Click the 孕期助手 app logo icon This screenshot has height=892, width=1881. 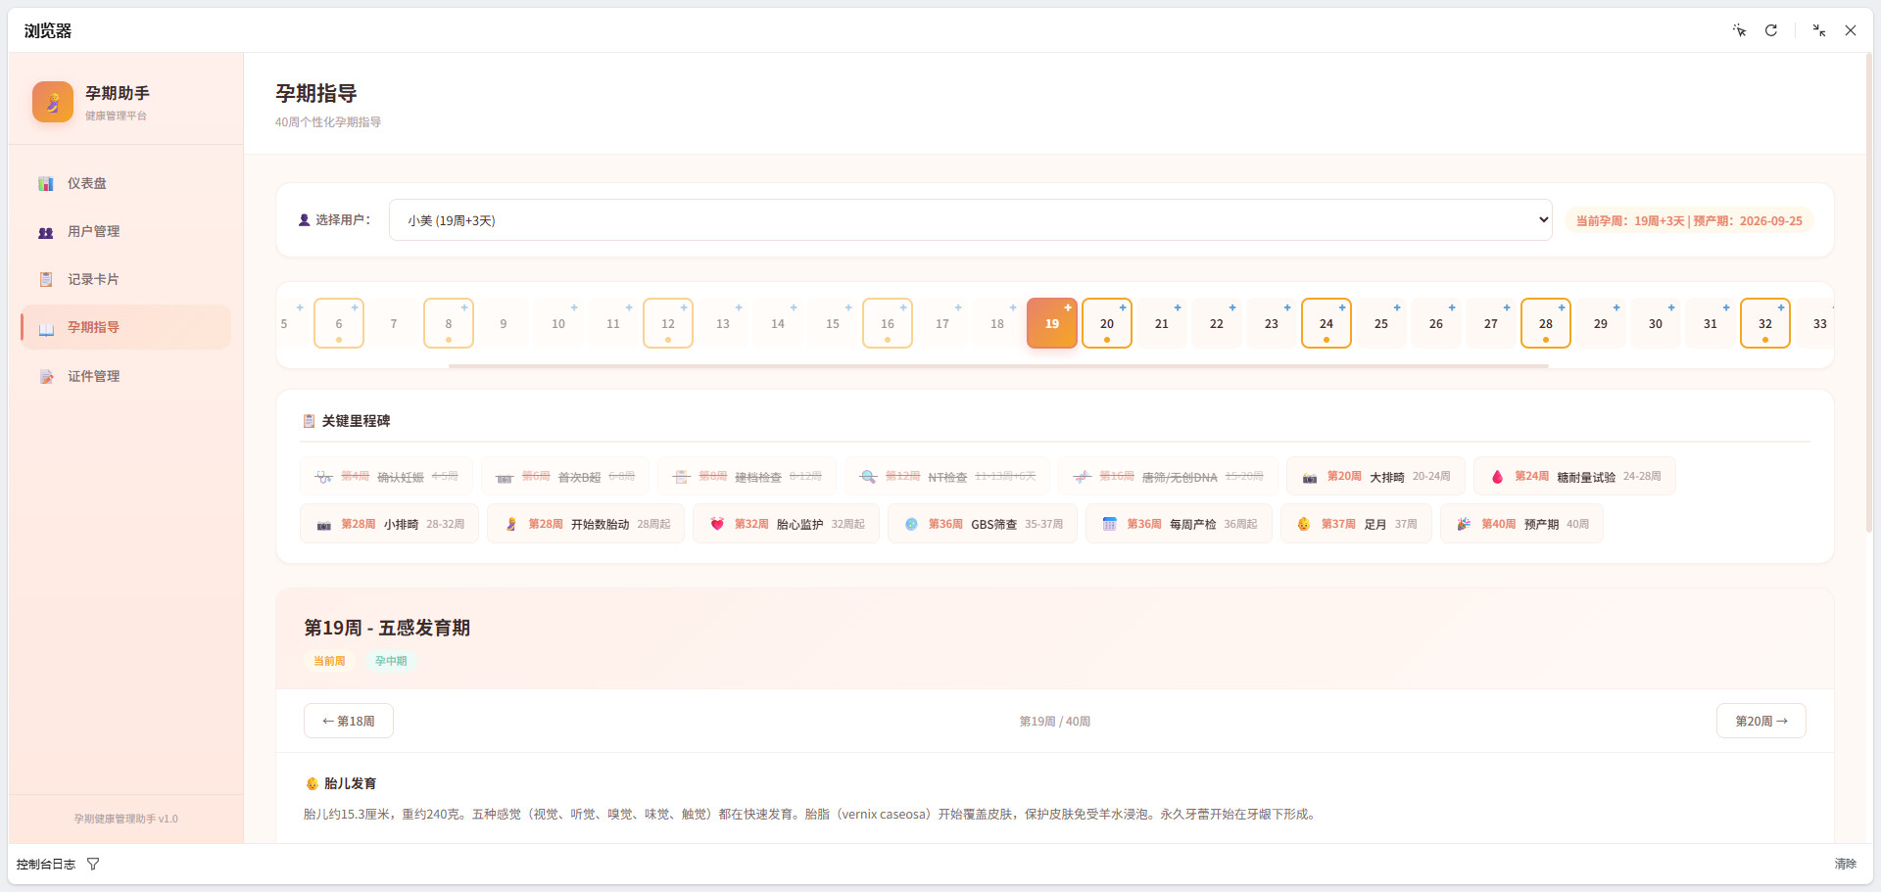53,102
